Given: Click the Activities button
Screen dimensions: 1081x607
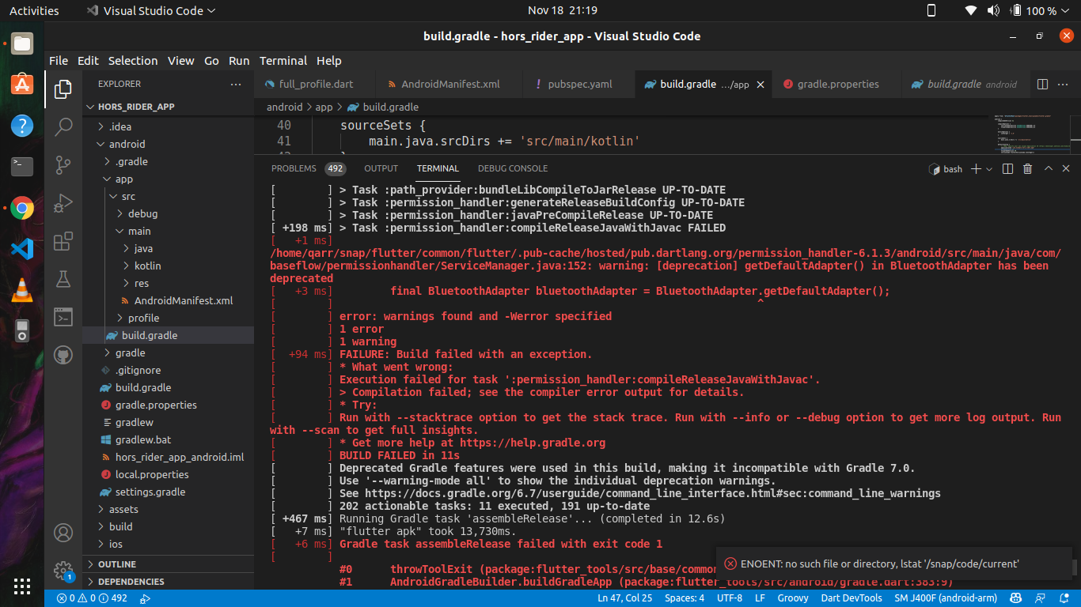Looking at the screenshot, I should tap(34, 10).
